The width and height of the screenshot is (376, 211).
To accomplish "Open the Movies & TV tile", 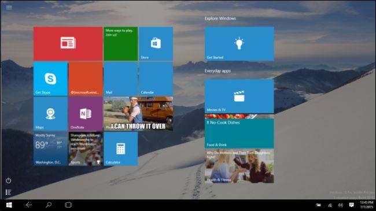I will (239, 97).
